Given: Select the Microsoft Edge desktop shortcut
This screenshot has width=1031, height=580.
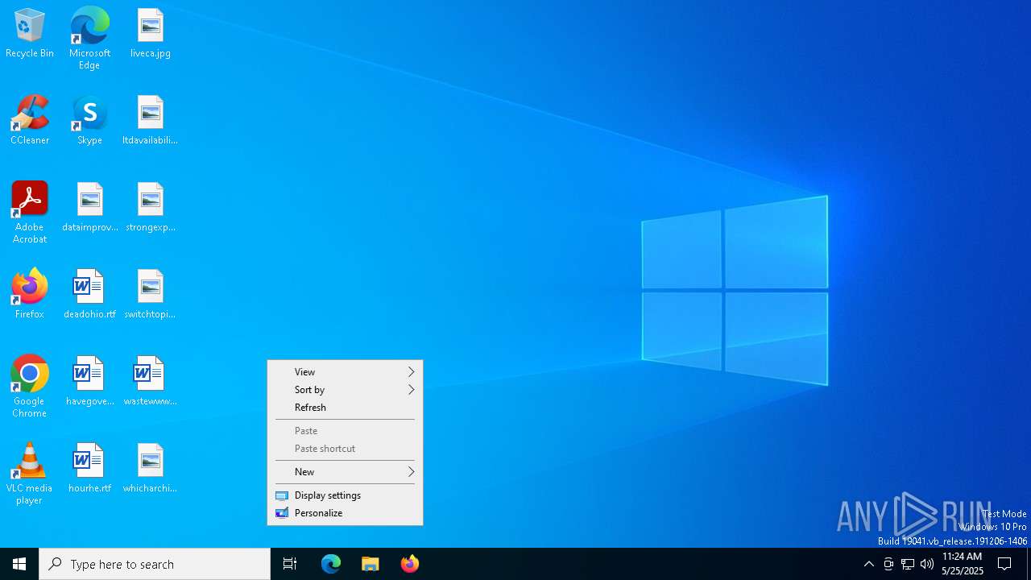Looking at the screenshot, I should (x=89, y=39).
